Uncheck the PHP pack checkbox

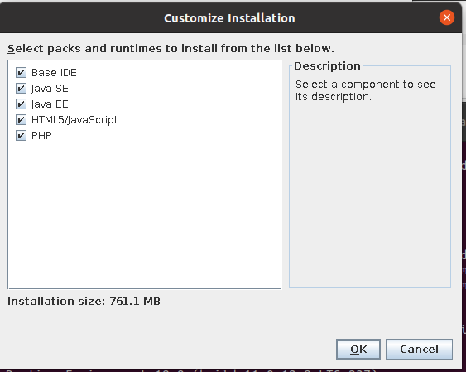point(21,136)
